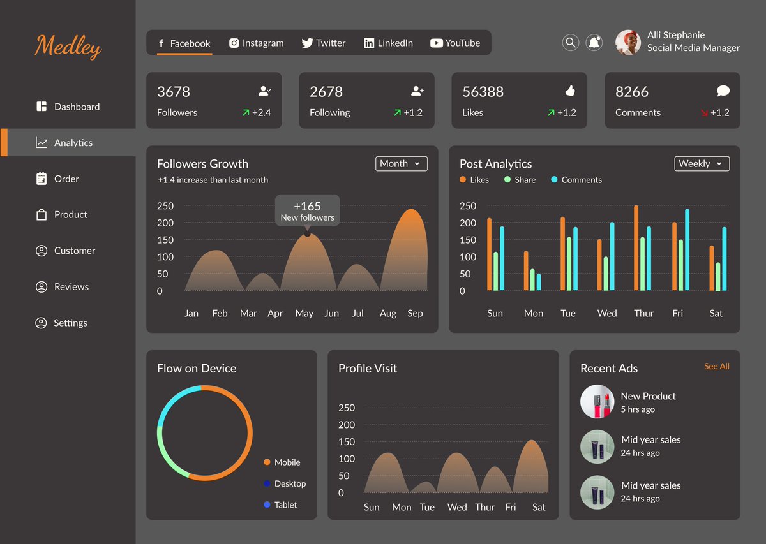
Task: Click the Following count 2678
Action: click(x=326, y=92)
